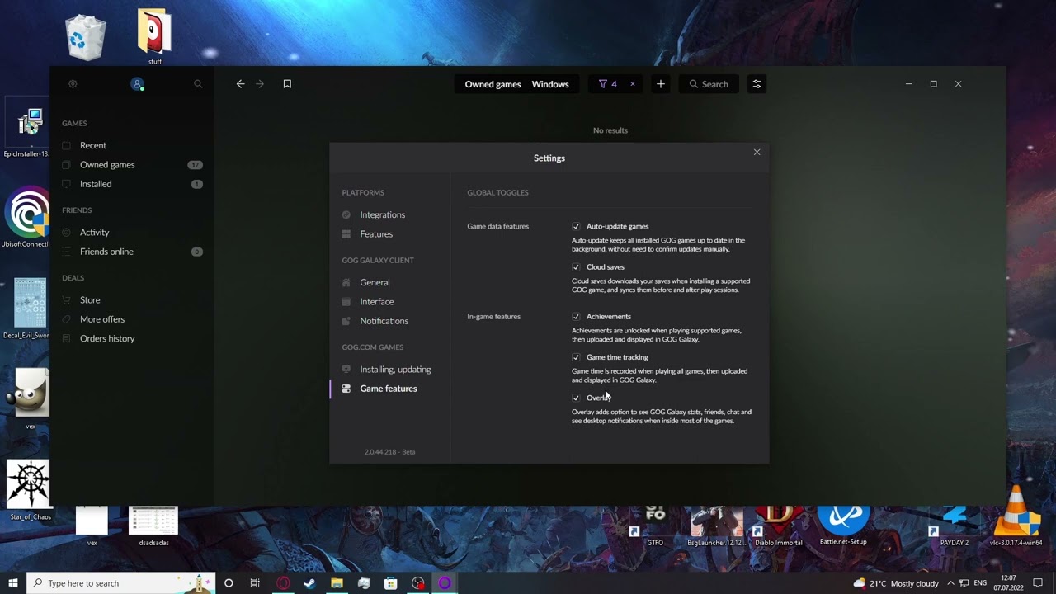
Task: Click Features grid icon in settings
Action: 346,234
